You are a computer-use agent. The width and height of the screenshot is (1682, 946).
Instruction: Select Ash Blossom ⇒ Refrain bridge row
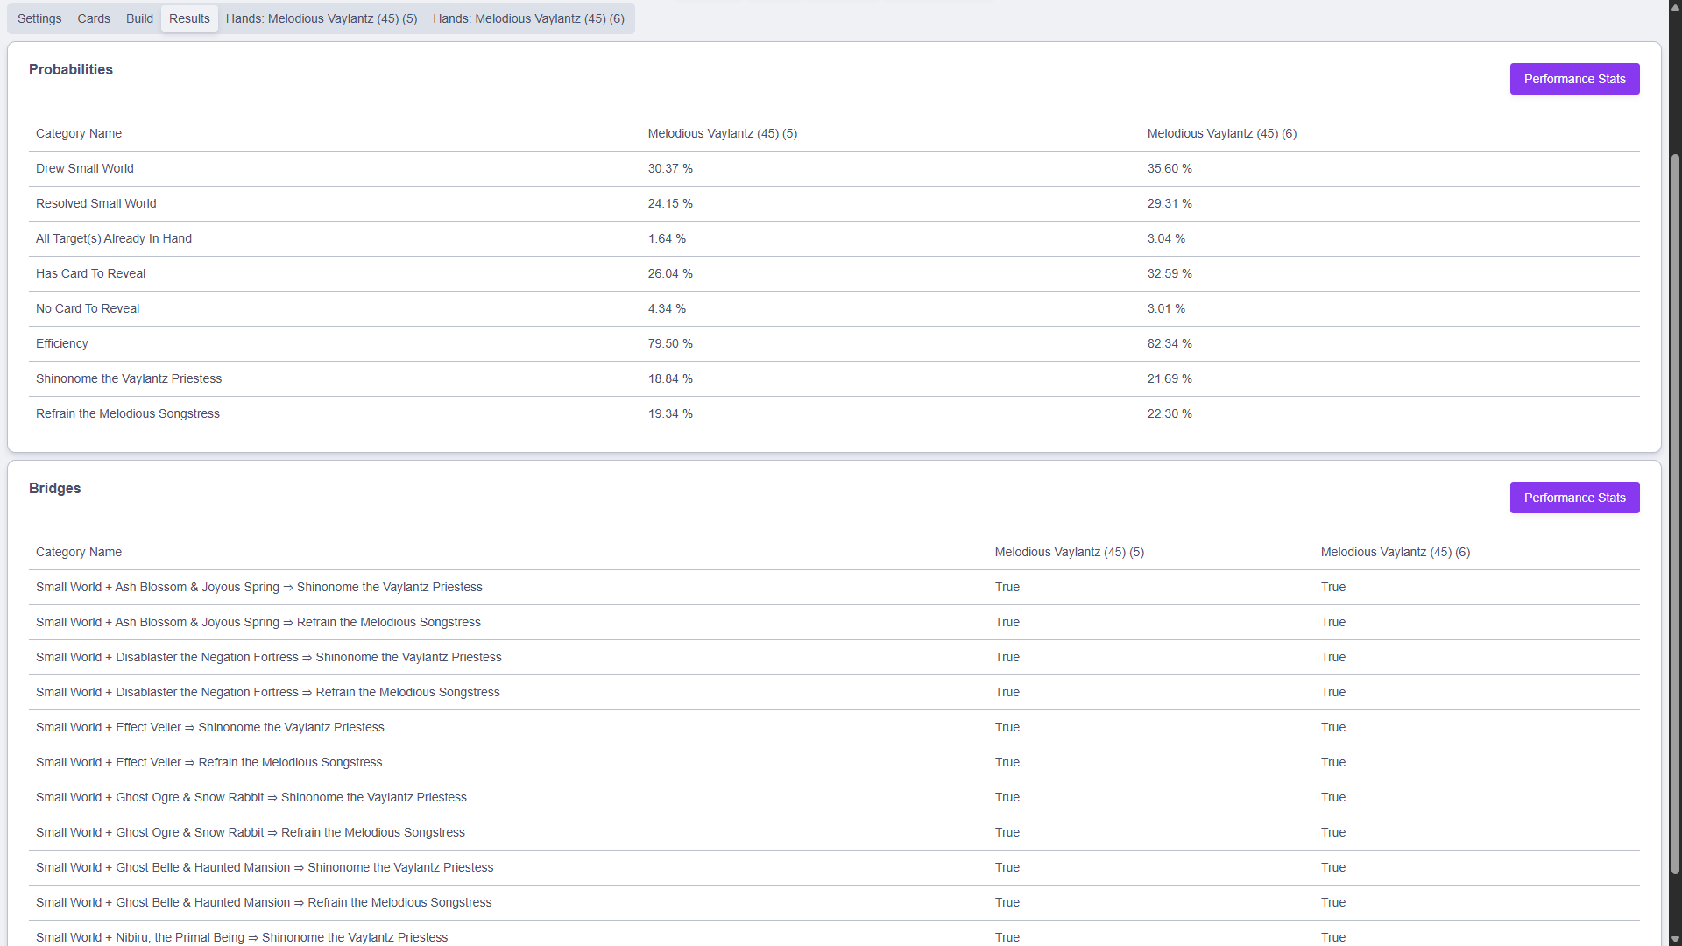pyautogui.click(x=834, y=622)
